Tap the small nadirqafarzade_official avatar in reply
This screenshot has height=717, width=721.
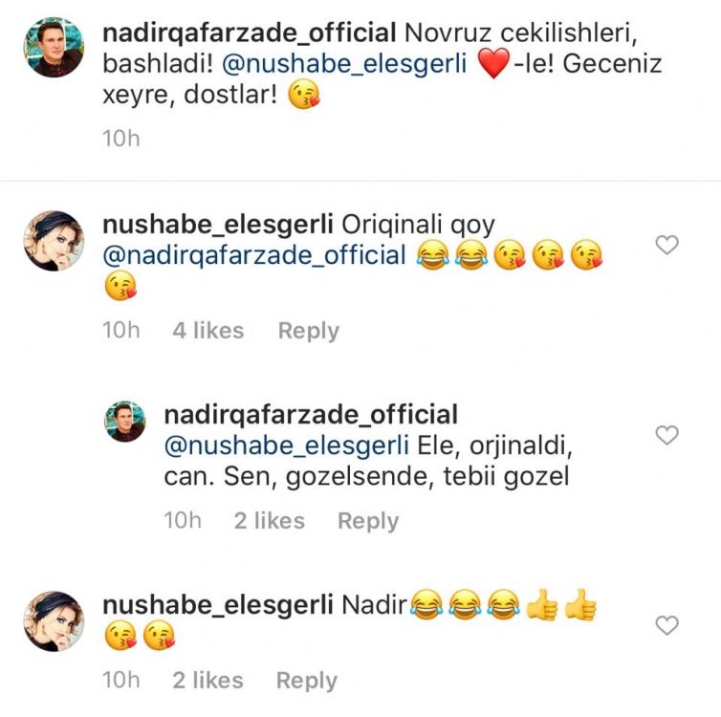click(127, 422)
